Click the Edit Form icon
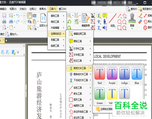Screen dimensions: 152x119 tap(86, 18)
